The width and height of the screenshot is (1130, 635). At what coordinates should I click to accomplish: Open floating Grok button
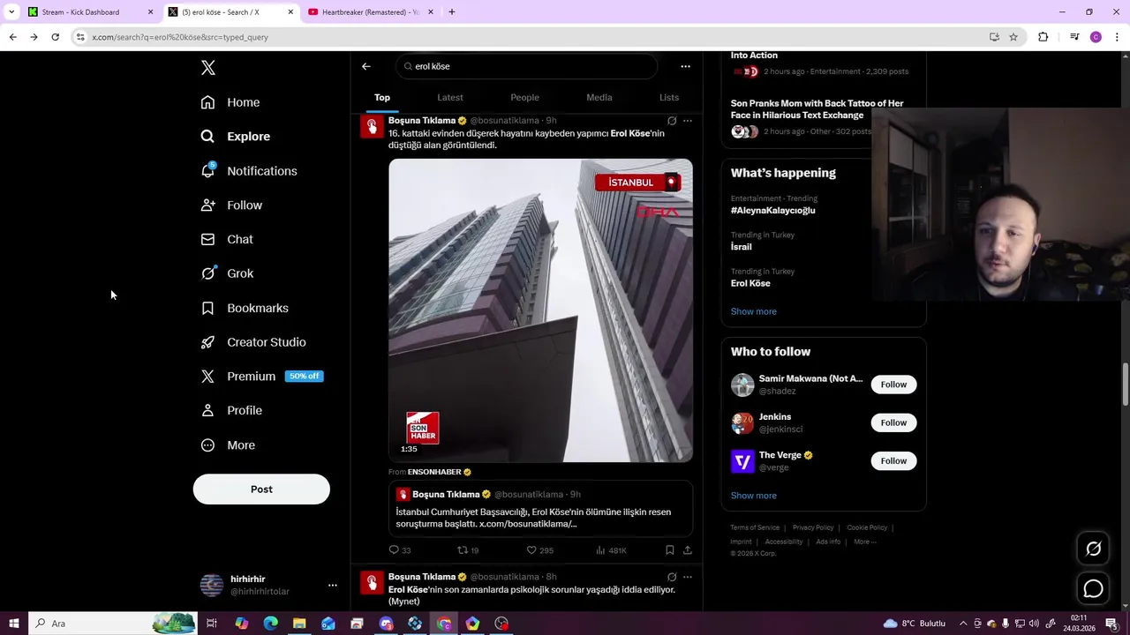click(1093, 549)
